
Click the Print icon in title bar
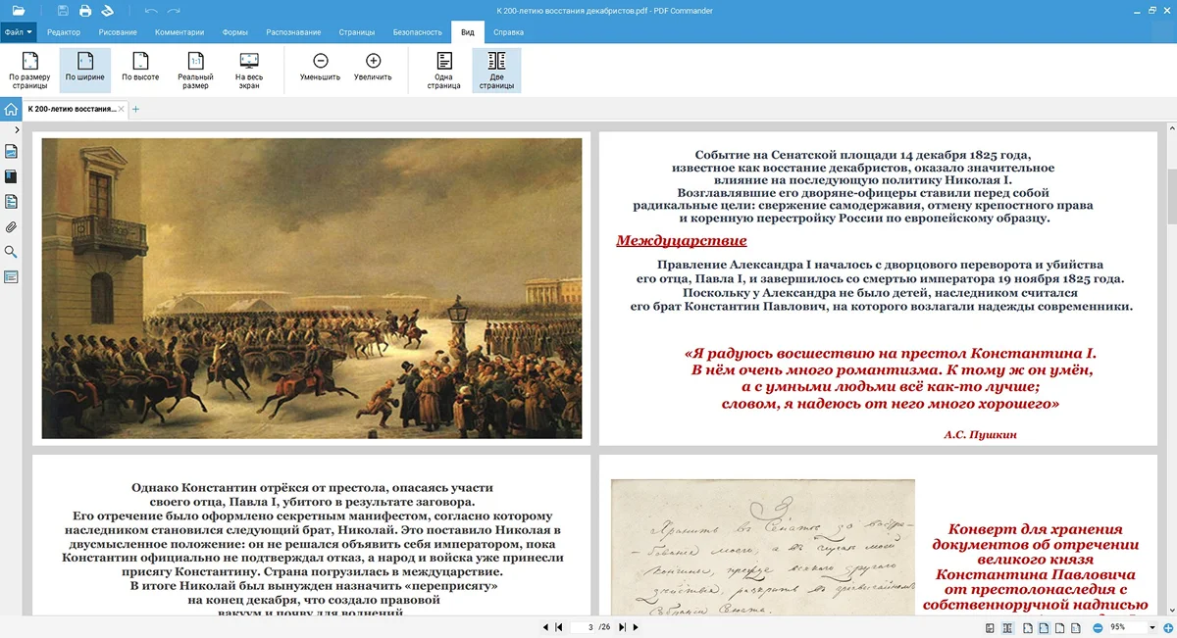(x=85, y=11)
